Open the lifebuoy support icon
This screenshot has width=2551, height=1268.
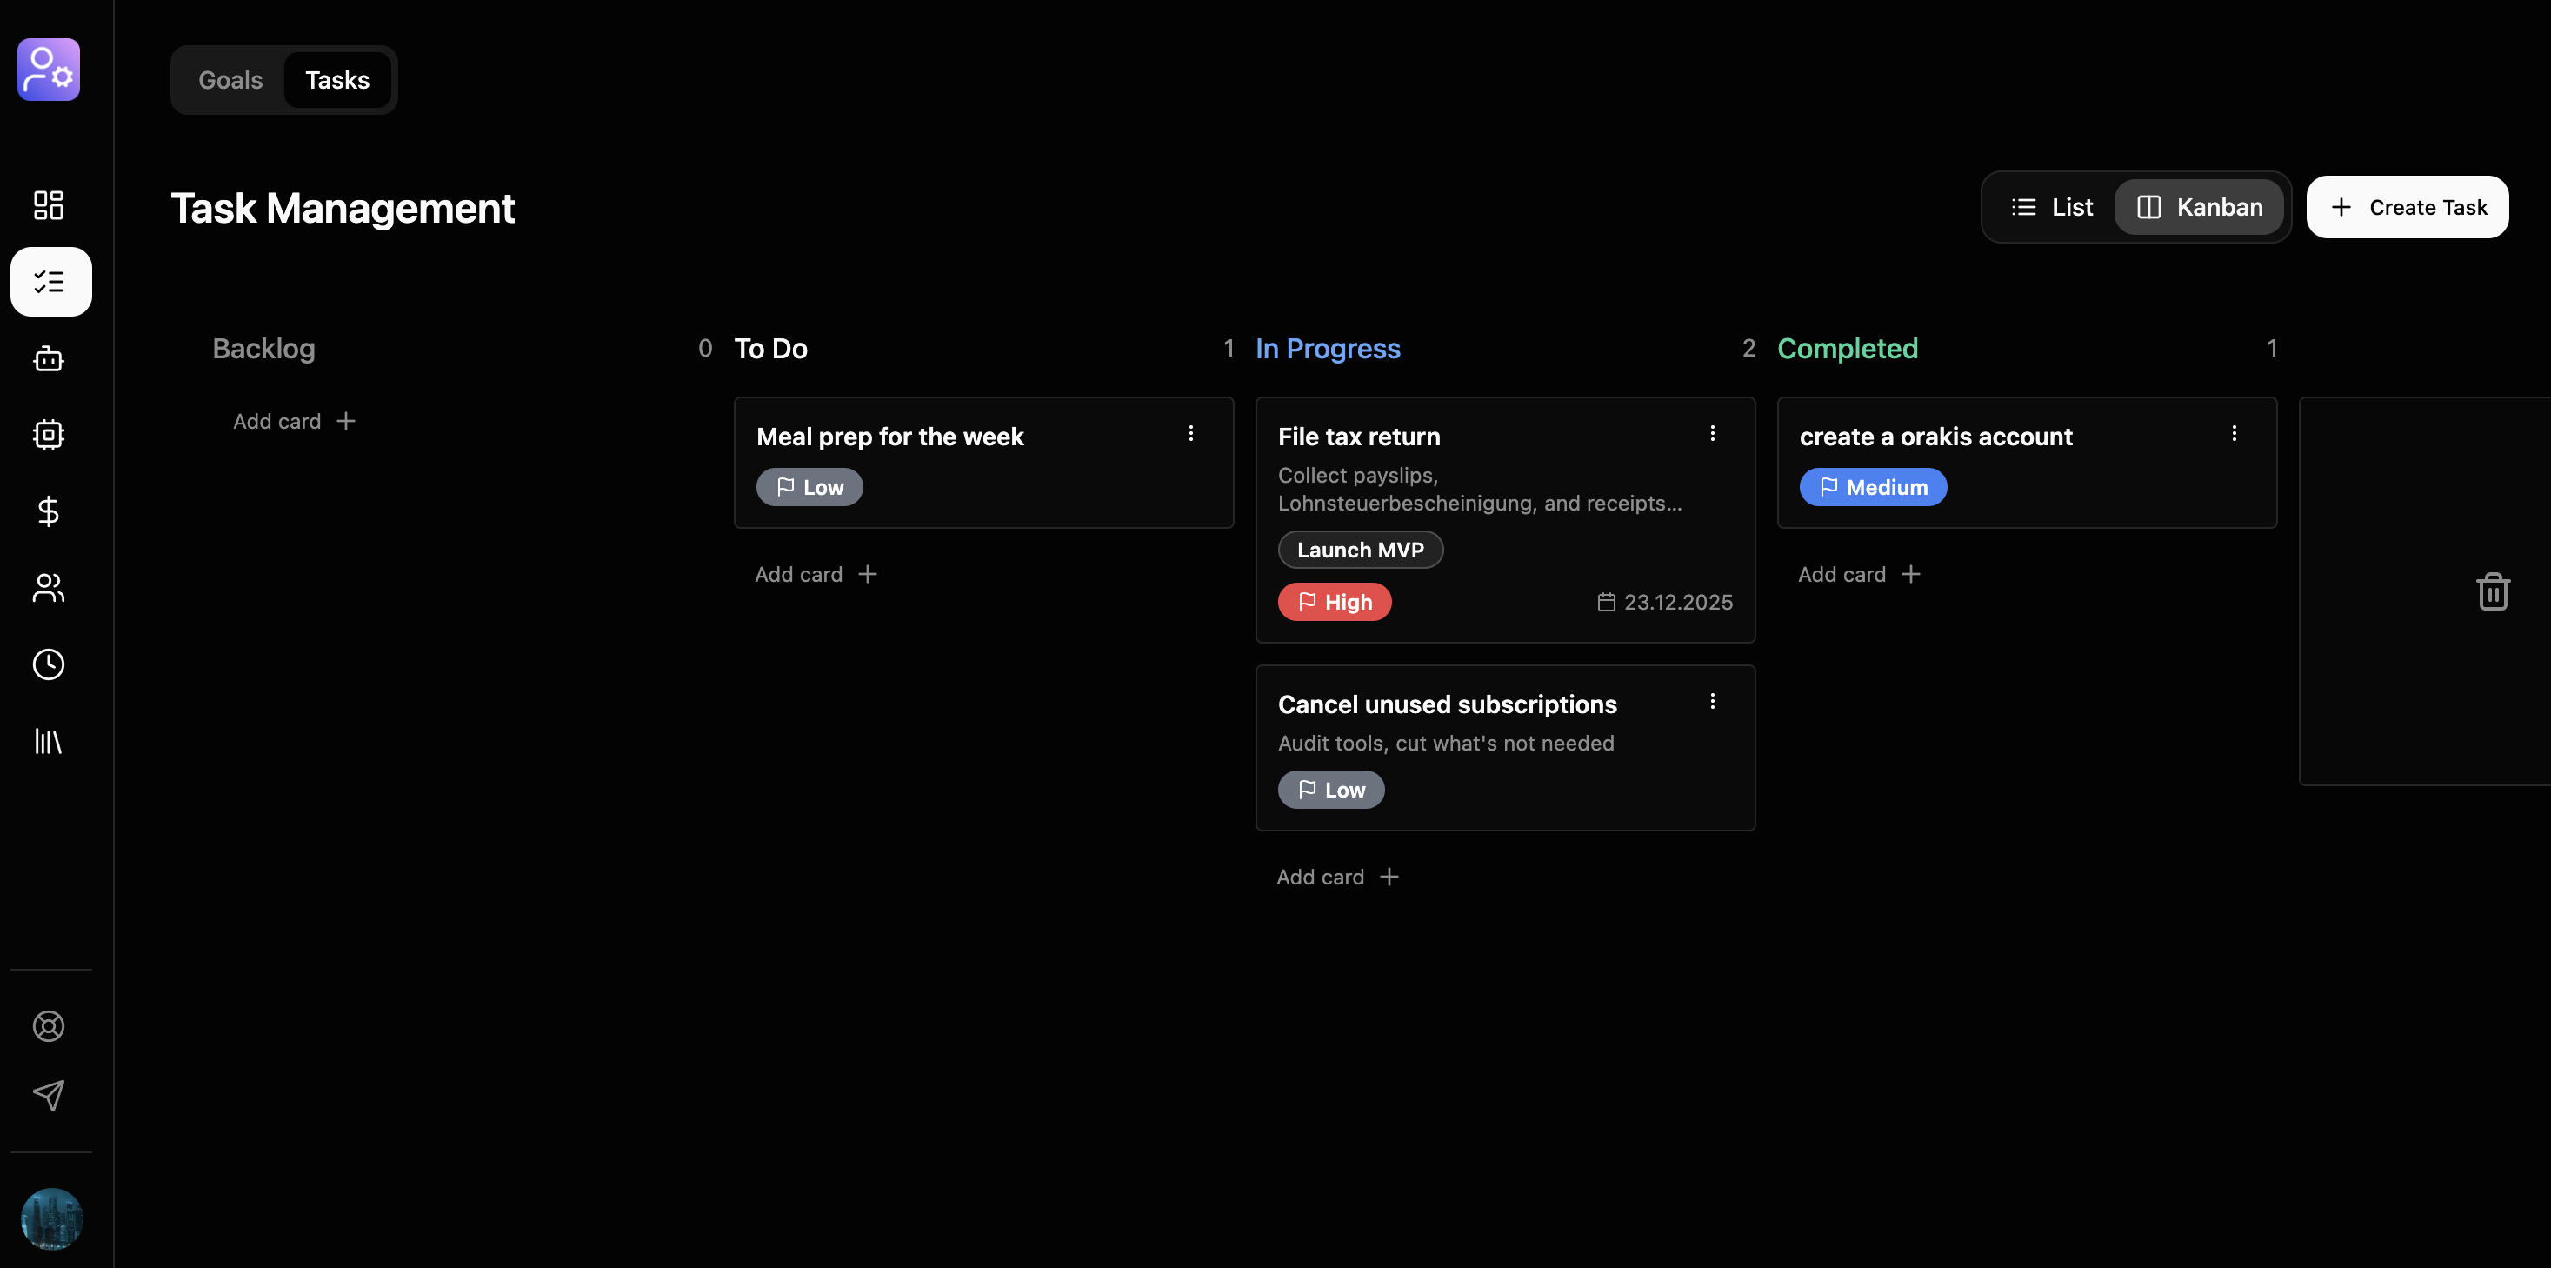[x=49, y=1025]
